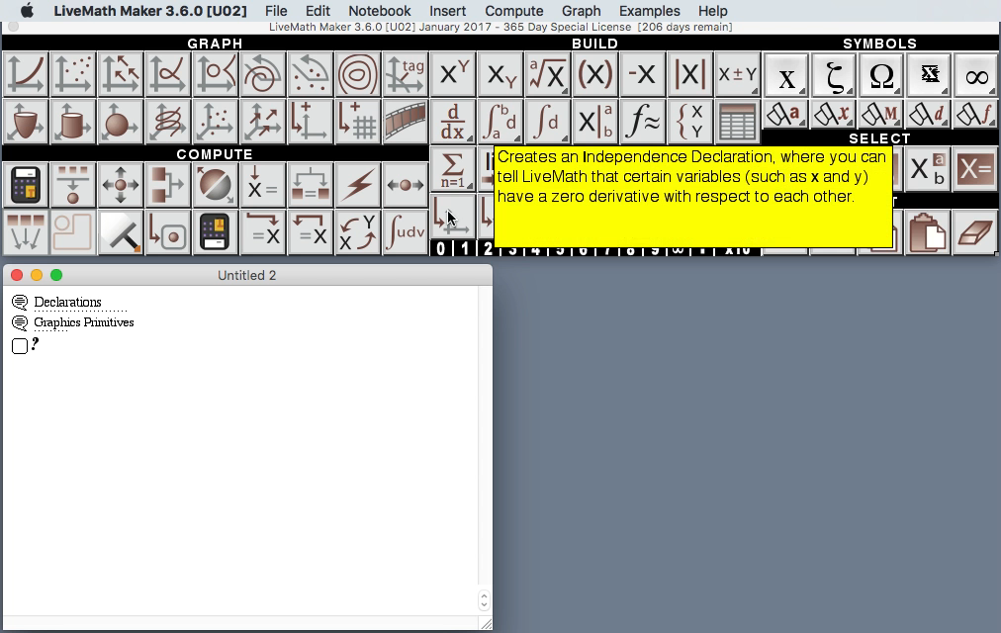Viewport: 1001px width, 633px height.
Task: Expand the summation sigma dropdown button
Action: 452,169
